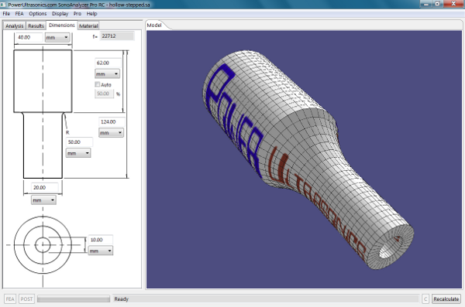Switch to the Results tab

36,26
